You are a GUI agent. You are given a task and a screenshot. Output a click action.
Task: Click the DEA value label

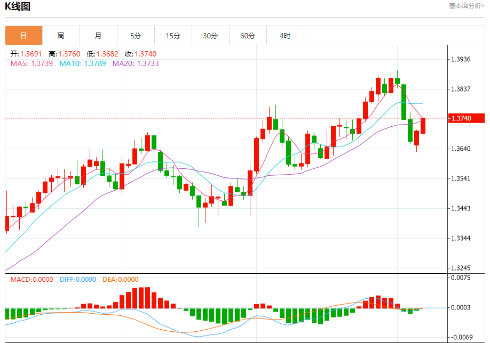[120, 279]
